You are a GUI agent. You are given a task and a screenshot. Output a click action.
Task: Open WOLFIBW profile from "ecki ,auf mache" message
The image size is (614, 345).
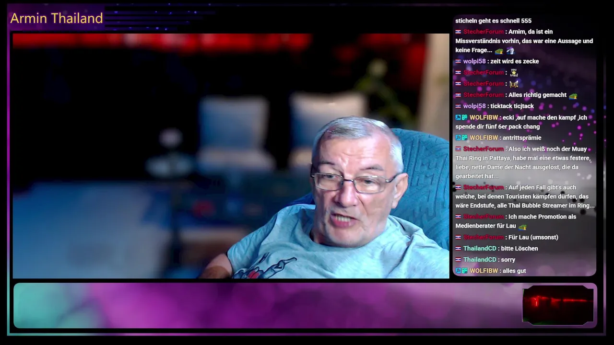484,117
